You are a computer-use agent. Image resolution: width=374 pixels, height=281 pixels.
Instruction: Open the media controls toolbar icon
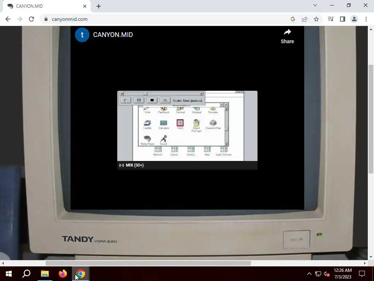(331, 19)
